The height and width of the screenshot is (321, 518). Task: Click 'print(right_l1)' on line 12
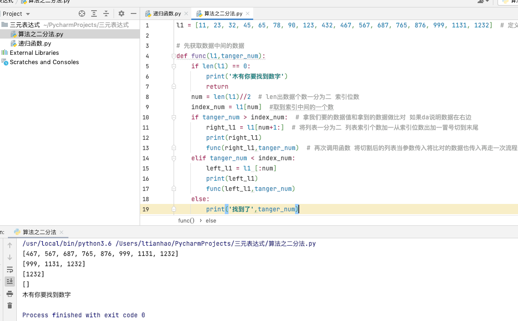[234, 138]
